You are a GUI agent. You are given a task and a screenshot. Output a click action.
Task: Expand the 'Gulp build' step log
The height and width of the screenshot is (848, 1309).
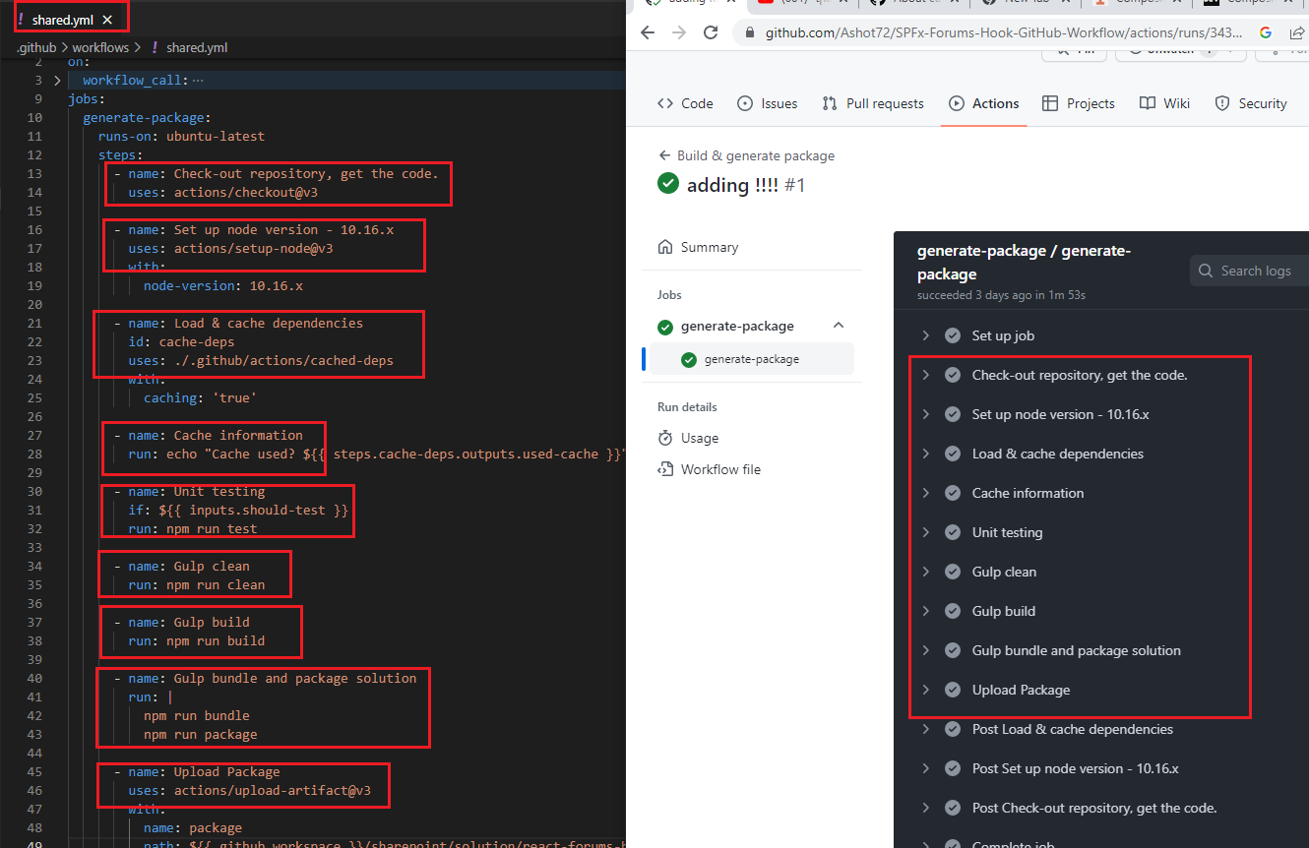925,611
